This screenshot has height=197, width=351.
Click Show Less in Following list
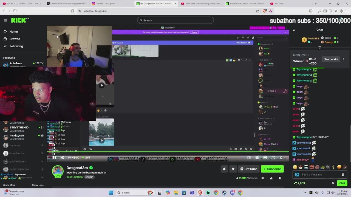38,185
